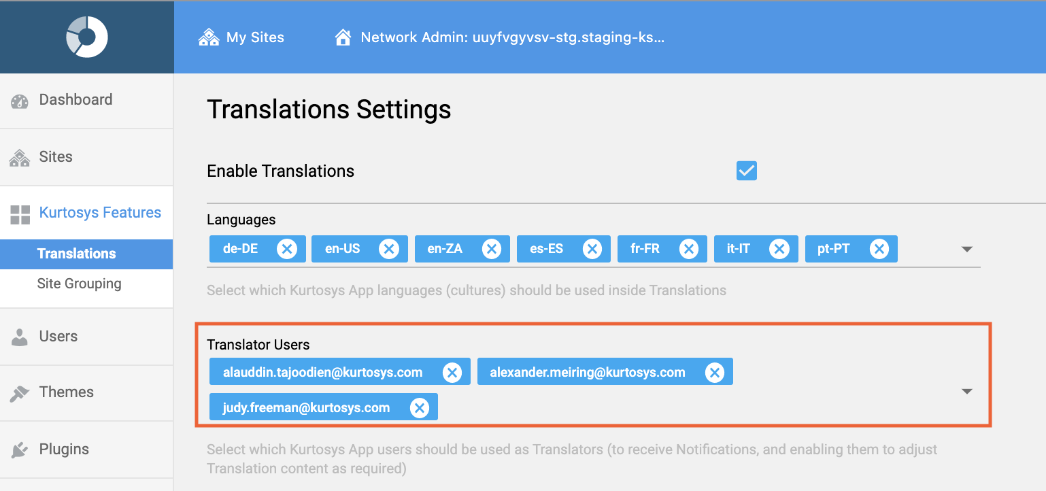
Task: Expand the Languages selection dropdown
Action: (967, 249)
